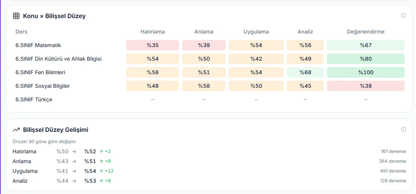416x194 pixels.
Task: Open the 6.SINIF Matematik row
Action: pyautogui.click(x=38, y=45)
